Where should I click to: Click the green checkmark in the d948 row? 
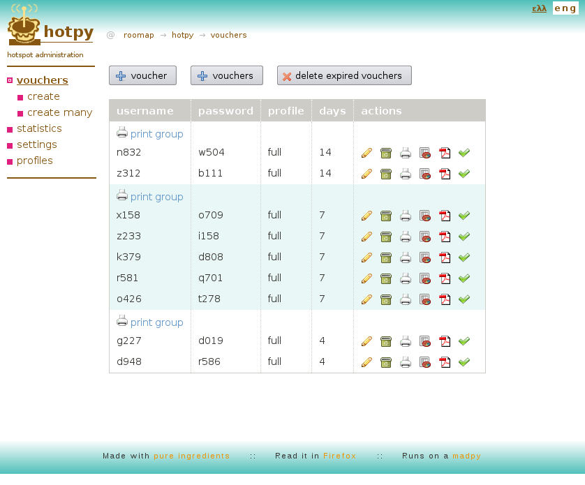[x=464, y=362]
